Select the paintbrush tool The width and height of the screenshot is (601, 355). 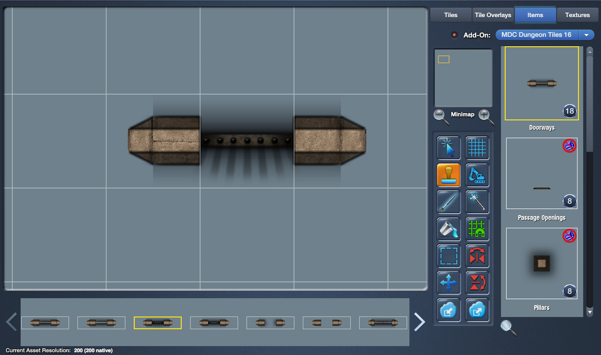pyautogui.click(x=448, y=202)
